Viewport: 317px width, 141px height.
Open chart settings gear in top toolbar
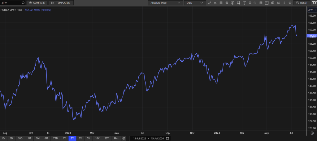point(290,3)
